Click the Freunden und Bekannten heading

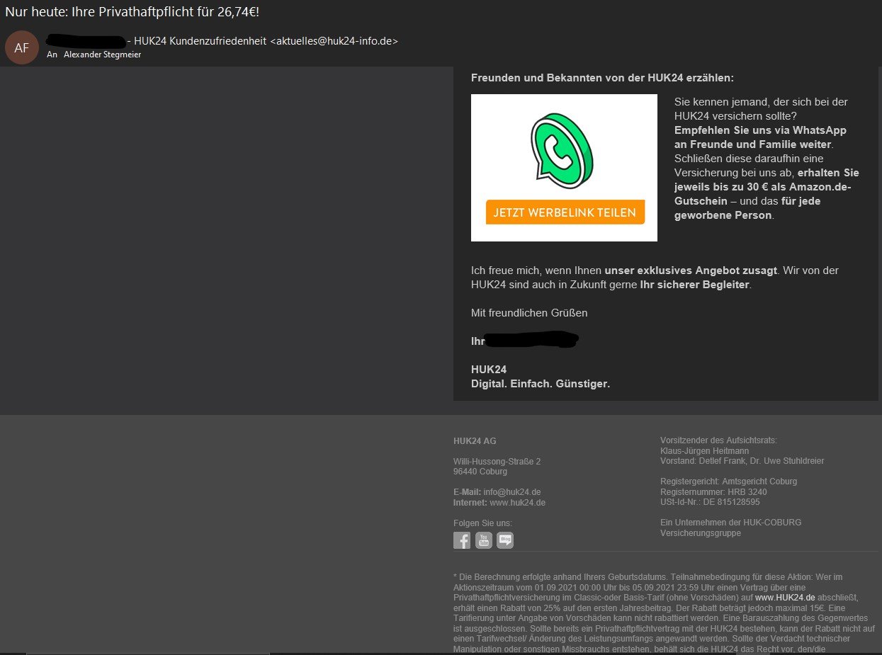(603, 78)
